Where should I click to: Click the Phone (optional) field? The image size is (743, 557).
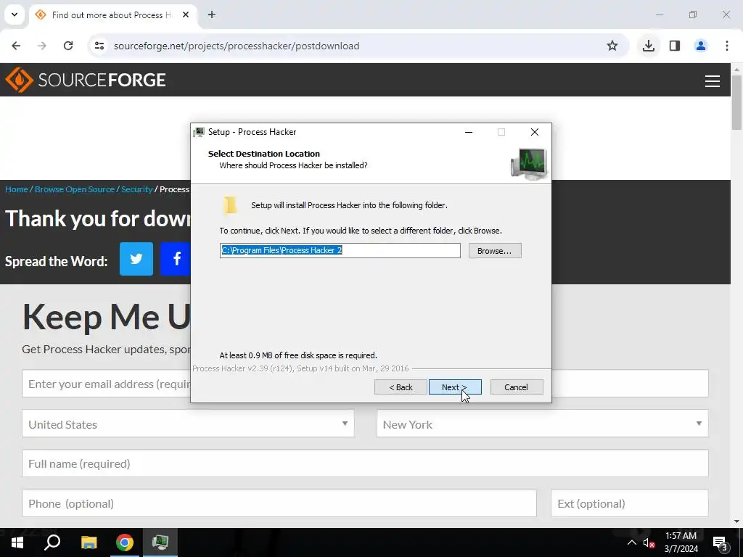point(279,503)
